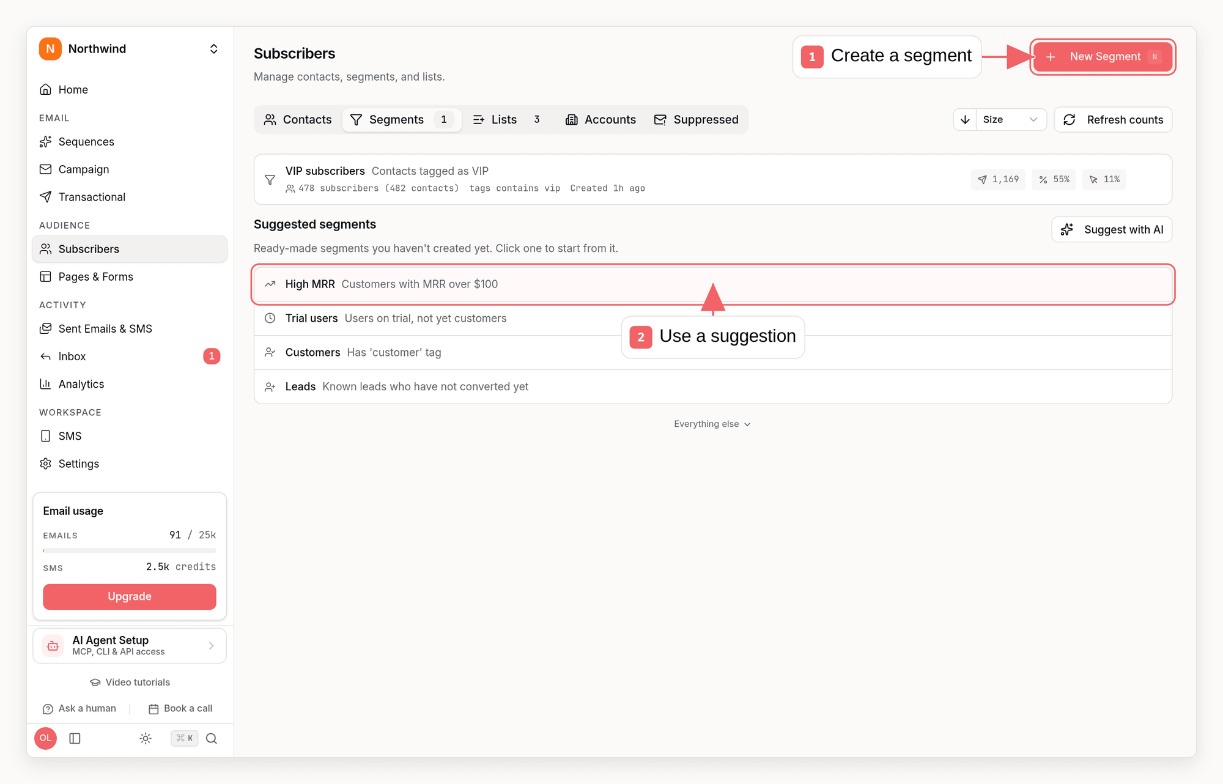
Task: Click the Segments count badge 1
Action: click(444, 120)
